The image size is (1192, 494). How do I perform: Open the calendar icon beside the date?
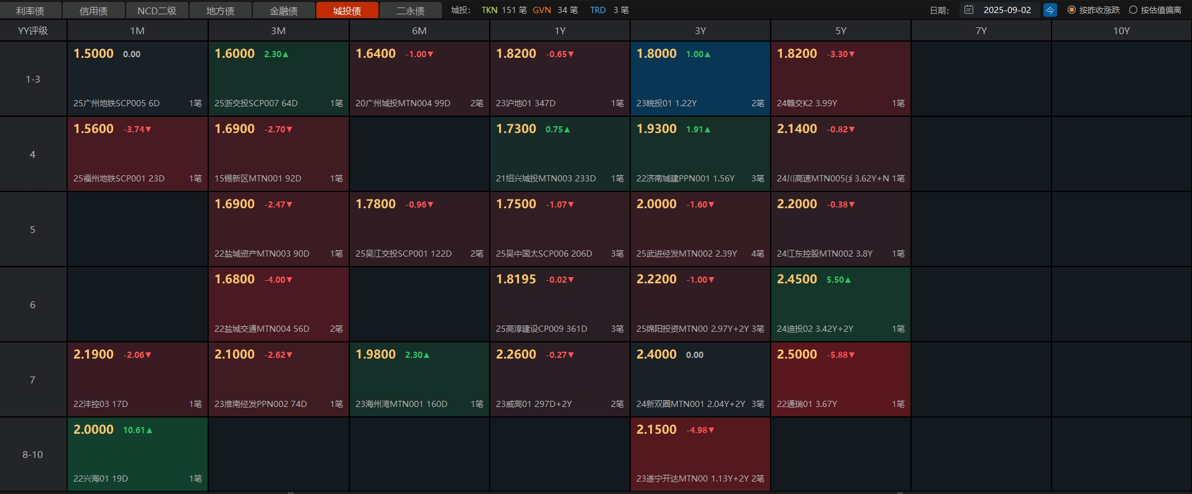[x=968, y=10]
